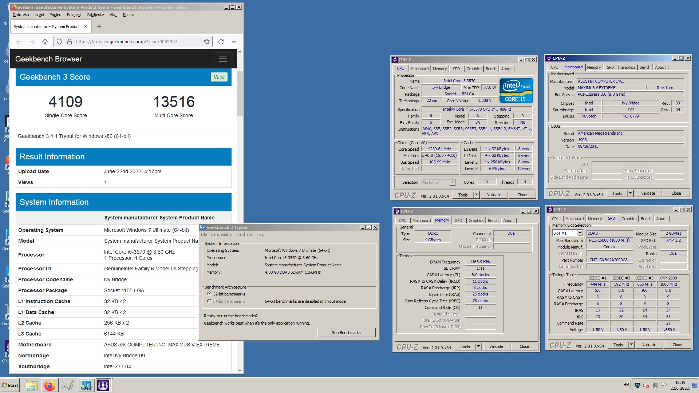Click the network connection tray icon
Screen dimensions: 699x393
pos(655,385)
